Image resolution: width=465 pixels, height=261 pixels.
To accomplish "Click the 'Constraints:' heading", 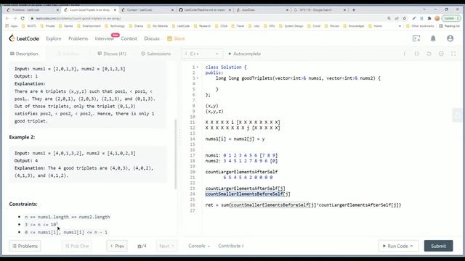I will pos(23,204).
